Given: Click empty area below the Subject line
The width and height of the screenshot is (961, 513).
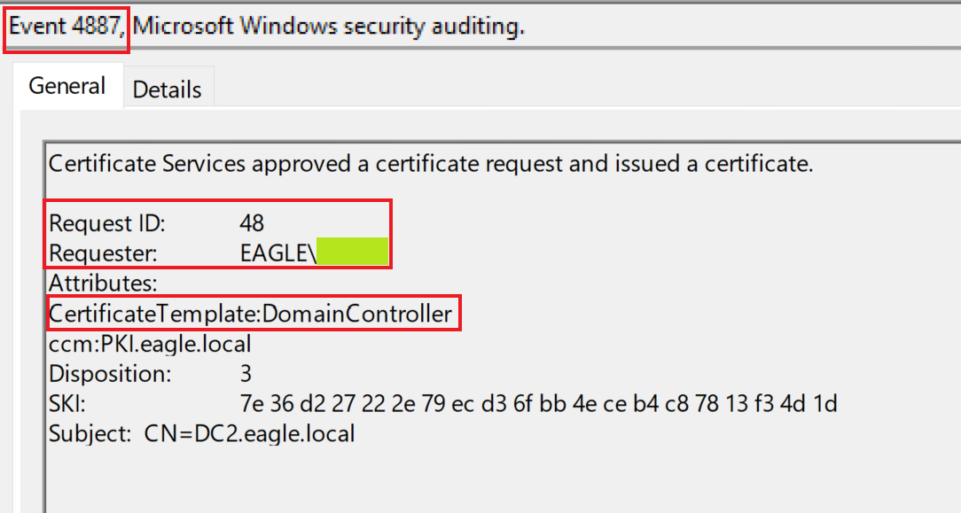Looking at the screenshot, I should [x=443, y=478].
